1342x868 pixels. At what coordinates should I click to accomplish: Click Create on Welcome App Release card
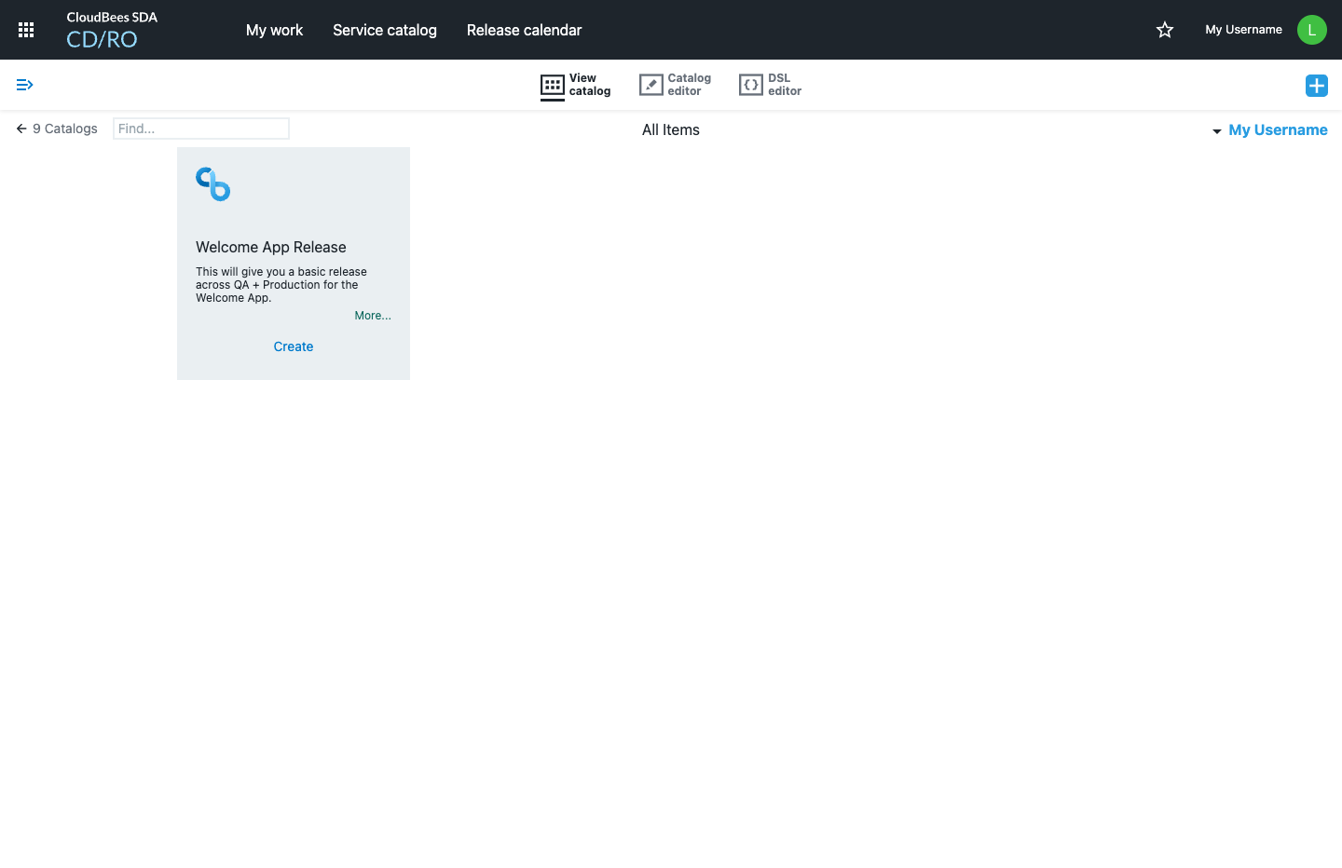click(294, 346)
